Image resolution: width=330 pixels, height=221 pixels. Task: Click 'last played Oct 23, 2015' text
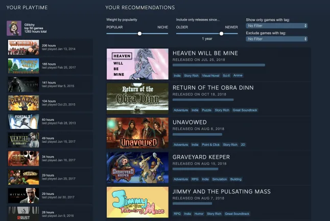[58, 104]
